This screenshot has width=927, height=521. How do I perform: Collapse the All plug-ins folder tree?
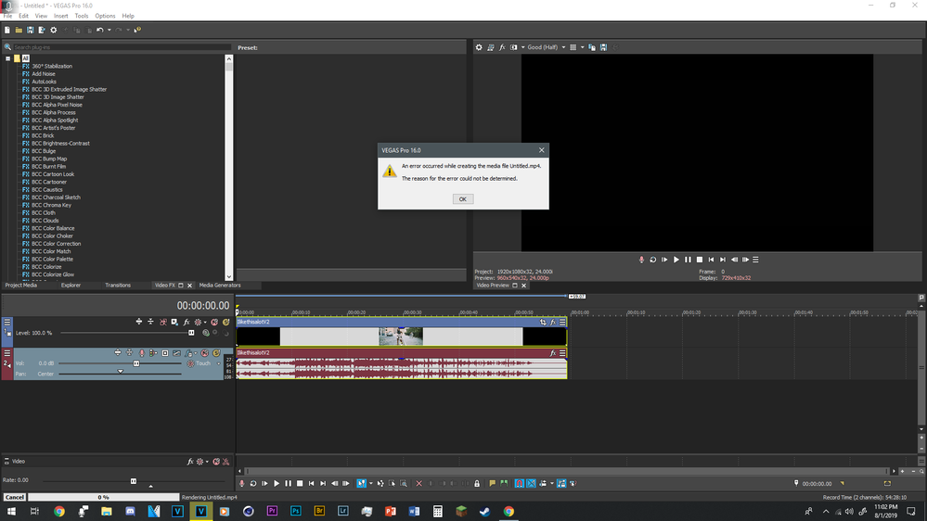point(7,58)
